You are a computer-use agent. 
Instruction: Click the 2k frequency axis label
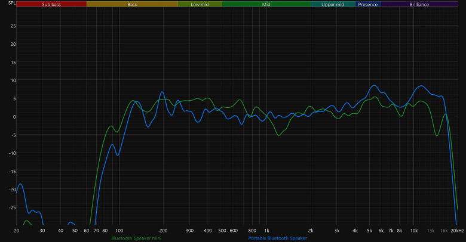click(311, 231)
